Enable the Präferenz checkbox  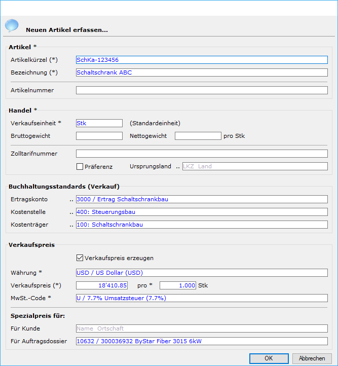tap(80, 166)
